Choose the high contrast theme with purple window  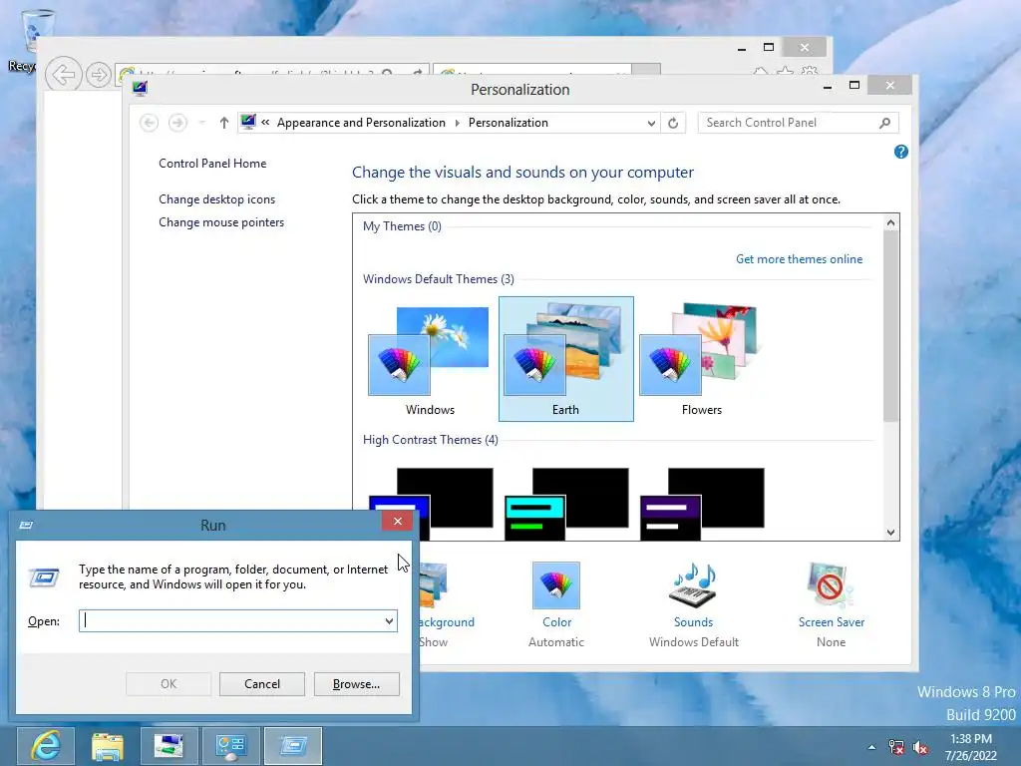702,504
